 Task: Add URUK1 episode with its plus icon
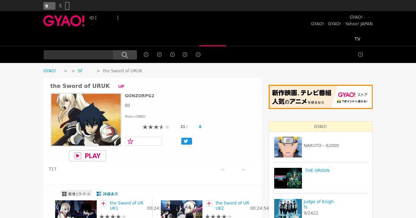103,203
